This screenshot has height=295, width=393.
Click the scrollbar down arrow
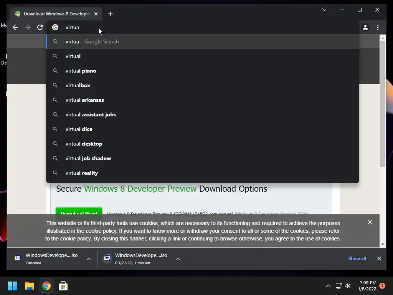[383, 244]
